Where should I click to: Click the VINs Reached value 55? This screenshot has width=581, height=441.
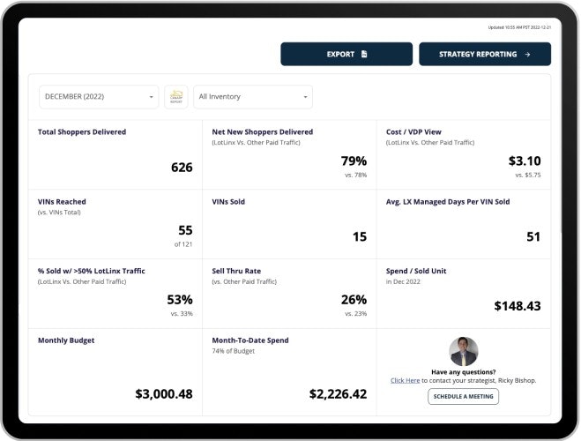click(x=185, y=230)
